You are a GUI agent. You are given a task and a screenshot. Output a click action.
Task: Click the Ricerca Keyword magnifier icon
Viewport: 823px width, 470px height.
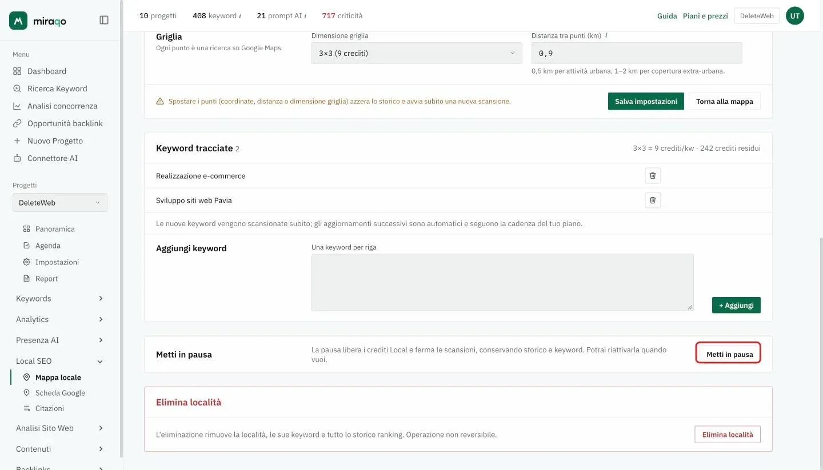click(x=17, y=89)
